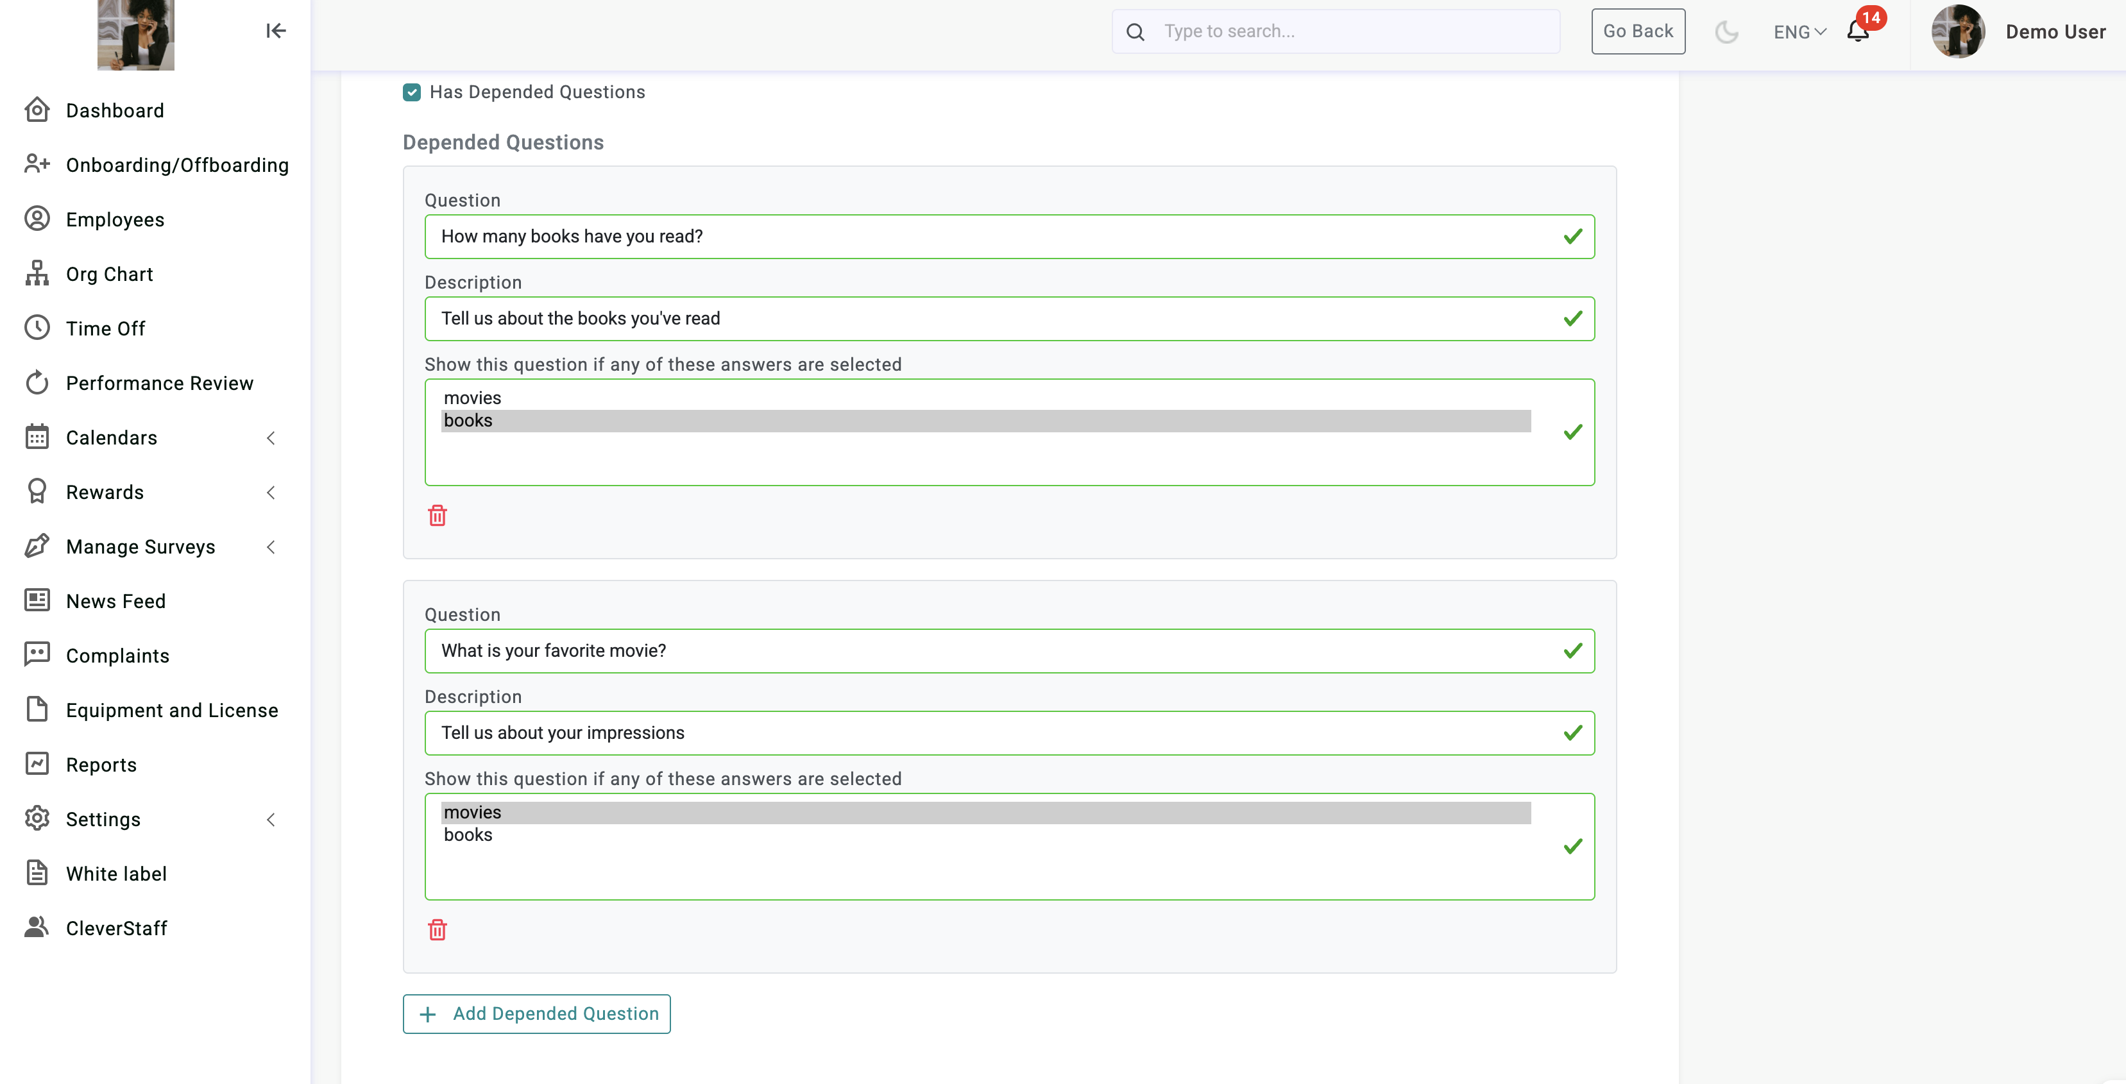Expand the Calendars submenu chevron
The width and height of the screenshot is (2126, 1084).
pyautogui.click(x=271, y=437)
